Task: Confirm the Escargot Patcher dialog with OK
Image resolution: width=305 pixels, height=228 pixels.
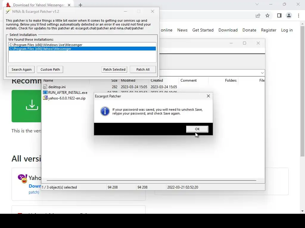Action: [x=197, y=129]
